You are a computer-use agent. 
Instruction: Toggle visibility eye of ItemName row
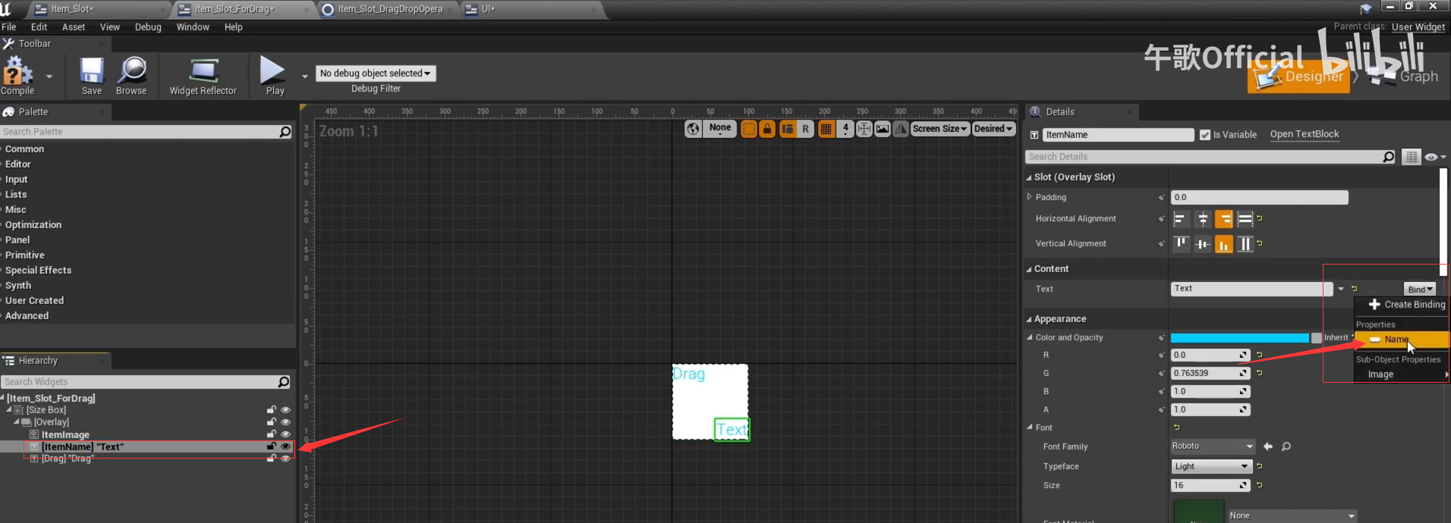[285, 446]
